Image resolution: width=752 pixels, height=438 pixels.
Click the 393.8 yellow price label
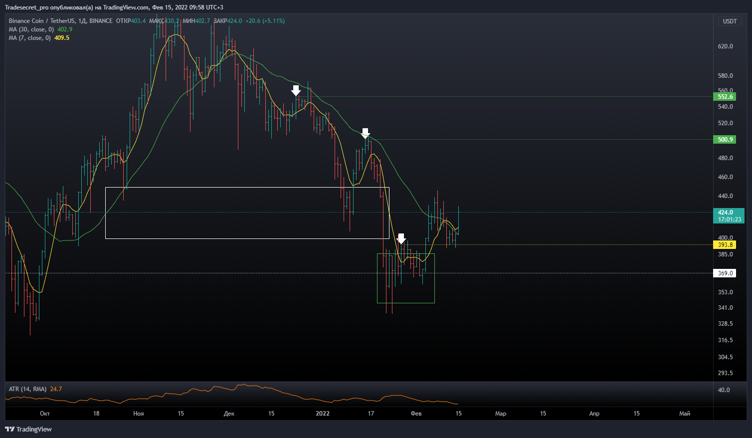tap(726, 245)
